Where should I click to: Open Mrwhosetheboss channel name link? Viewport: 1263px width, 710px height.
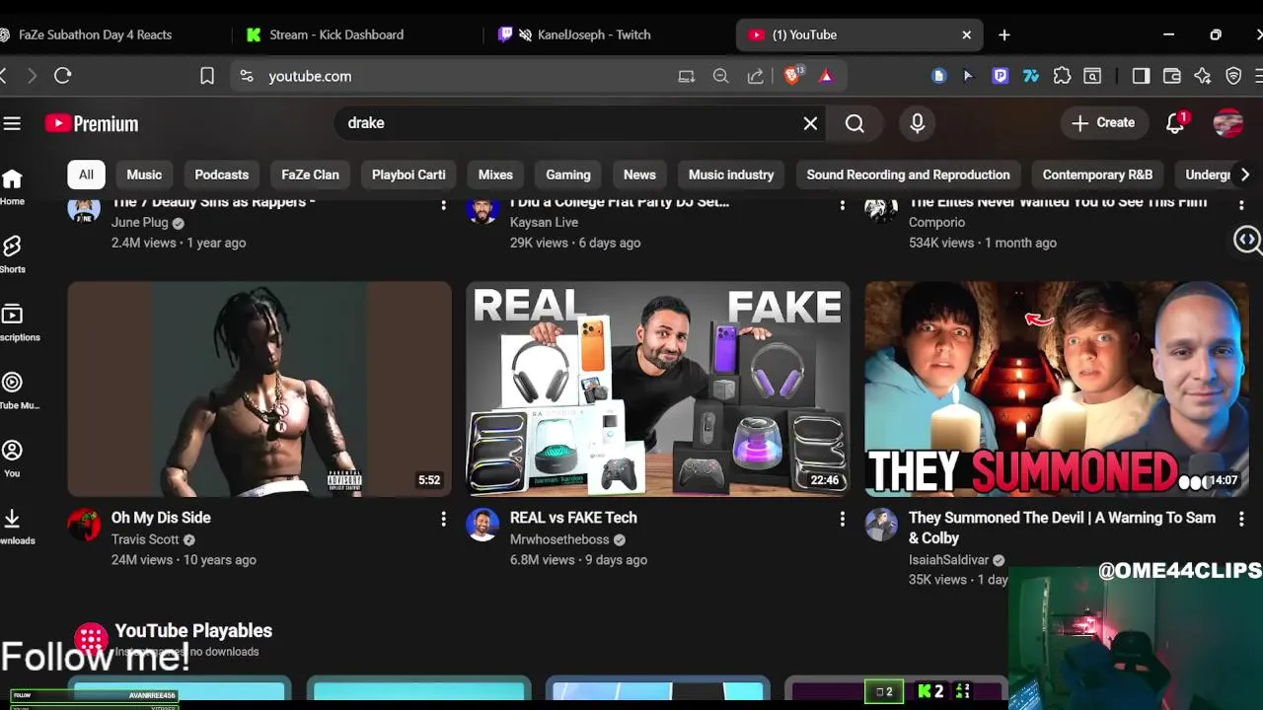[x=560, y=539]
